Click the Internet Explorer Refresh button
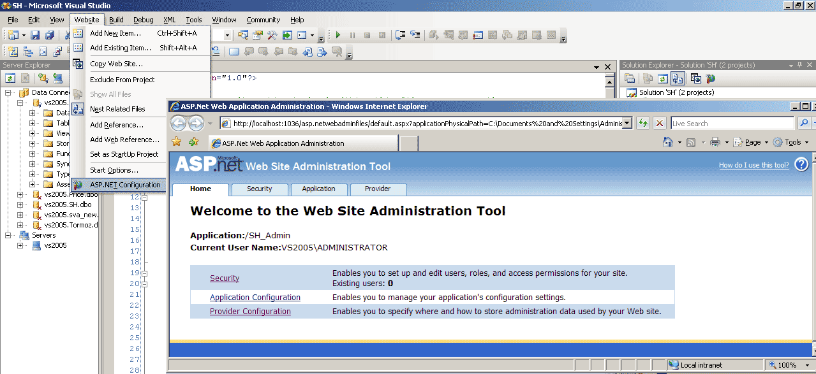The height and width of the screenshot is (374, 816). click(x=642, y=123)
